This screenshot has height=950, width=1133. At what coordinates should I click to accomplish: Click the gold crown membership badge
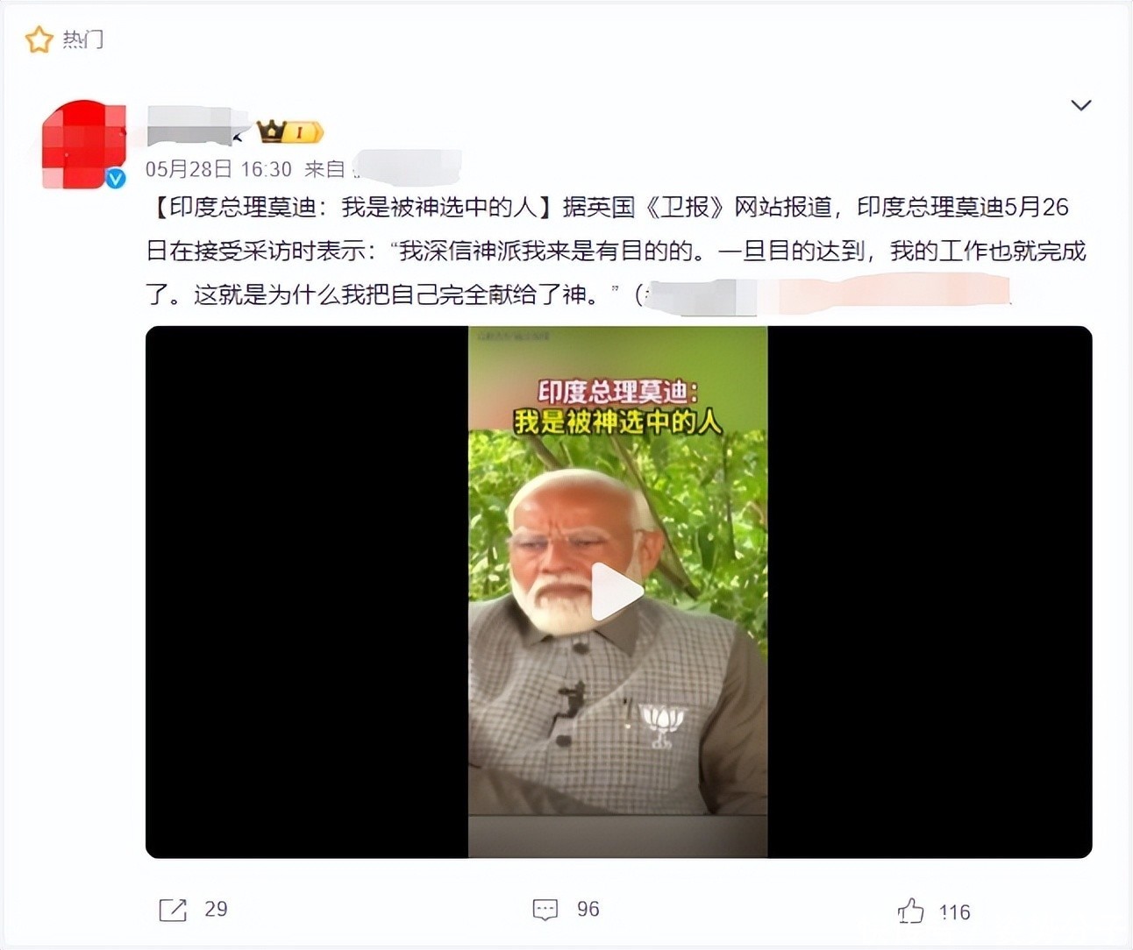290,132
